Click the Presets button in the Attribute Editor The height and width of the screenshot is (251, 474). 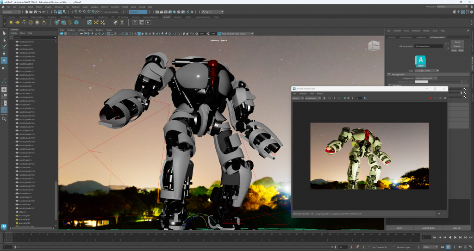[x=457, y=46]
